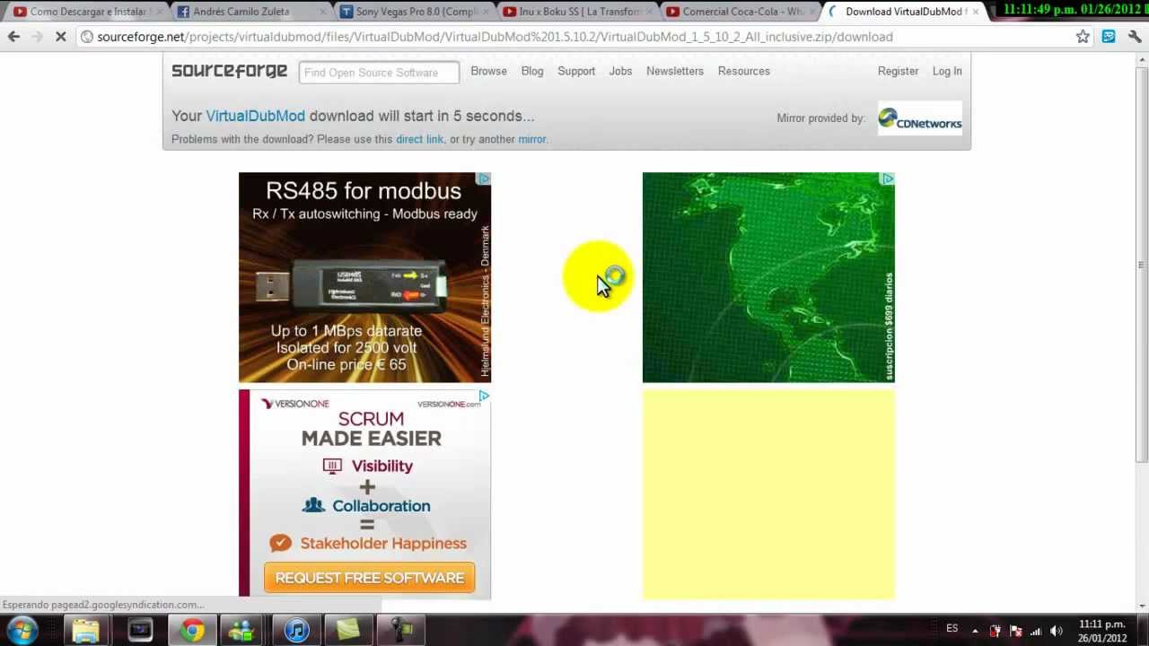This screenshot has height=646, width=1149.
Task: Click the AdChoices icon on VersionOne ad
Action: pos(484,396)
